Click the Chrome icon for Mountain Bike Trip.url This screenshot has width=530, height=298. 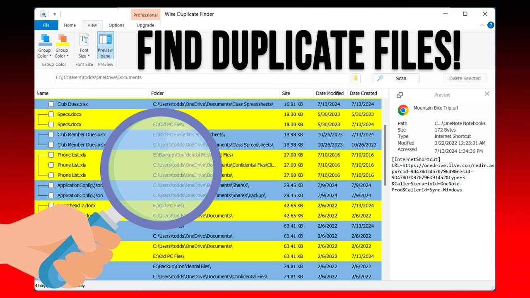pyautogui.click(x=403, y=110)
